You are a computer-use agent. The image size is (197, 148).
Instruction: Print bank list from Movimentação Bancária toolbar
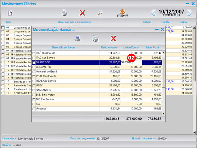pyautogui.click(x=95, y=39)
